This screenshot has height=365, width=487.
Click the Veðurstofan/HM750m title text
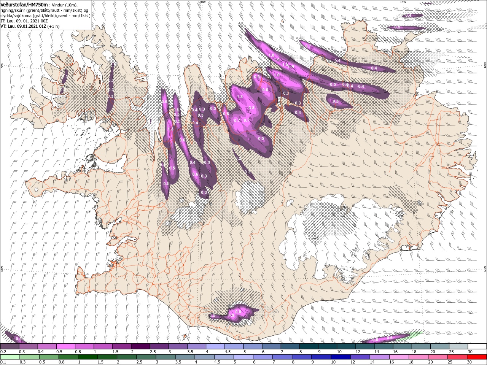tap(24, 5)
